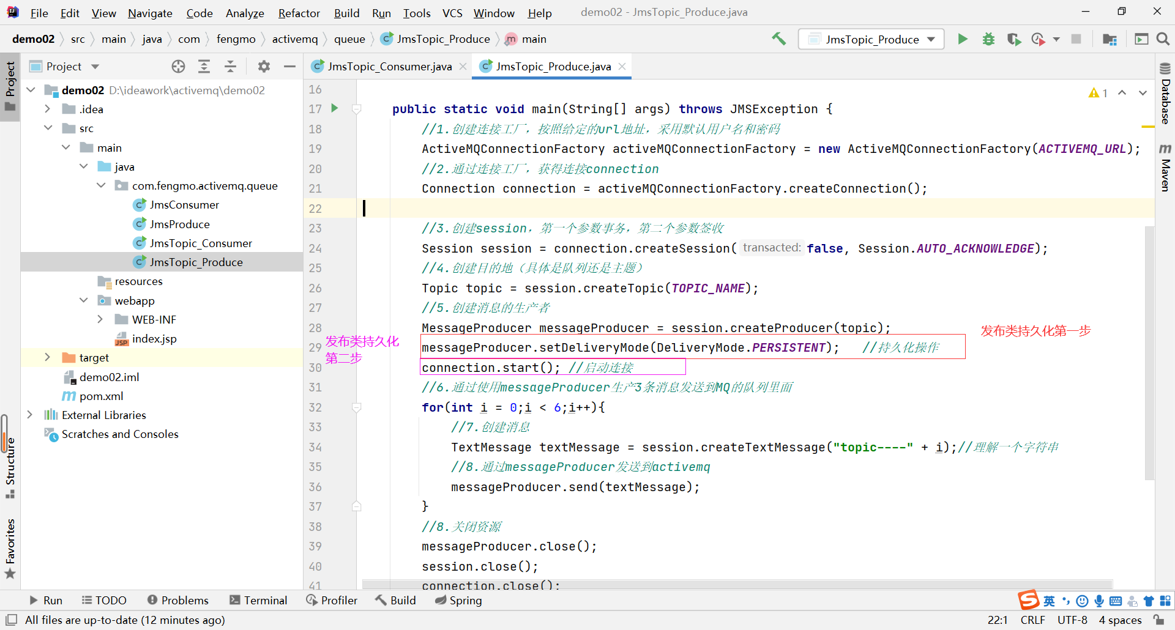Open the Run tool window button

click(46, 600)
